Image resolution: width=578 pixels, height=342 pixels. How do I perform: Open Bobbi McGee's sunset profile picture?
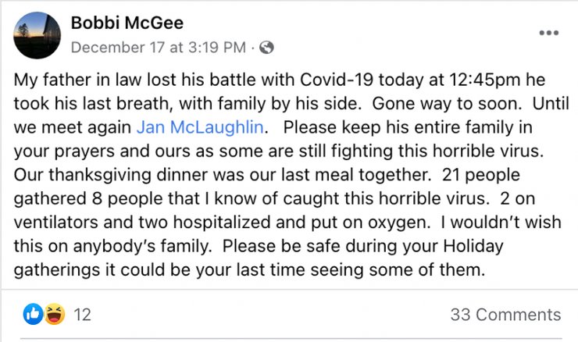pyautogui.click(x=37, y=35)
